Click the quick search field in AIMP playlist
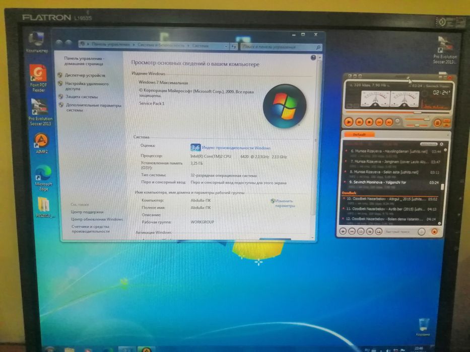 pos(400,232)
